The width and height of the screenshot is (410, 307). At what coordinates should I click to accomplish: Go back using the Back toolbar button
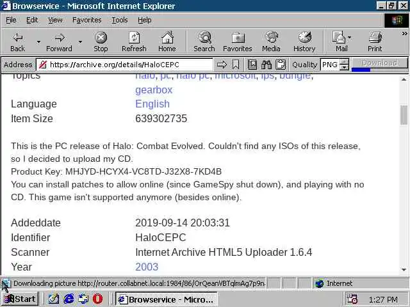pos(17,42)
